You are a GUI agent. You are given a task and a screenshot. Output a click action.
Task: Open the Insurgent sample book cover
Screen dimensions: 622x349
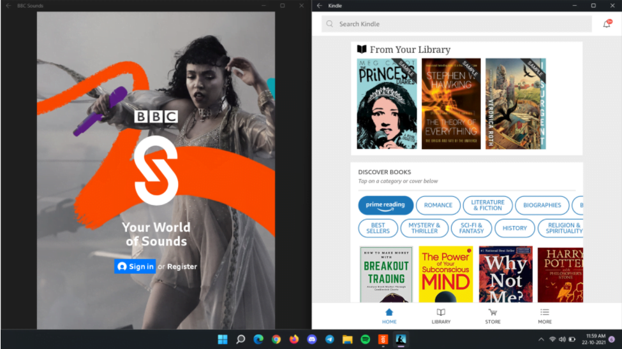click(515, 104)
